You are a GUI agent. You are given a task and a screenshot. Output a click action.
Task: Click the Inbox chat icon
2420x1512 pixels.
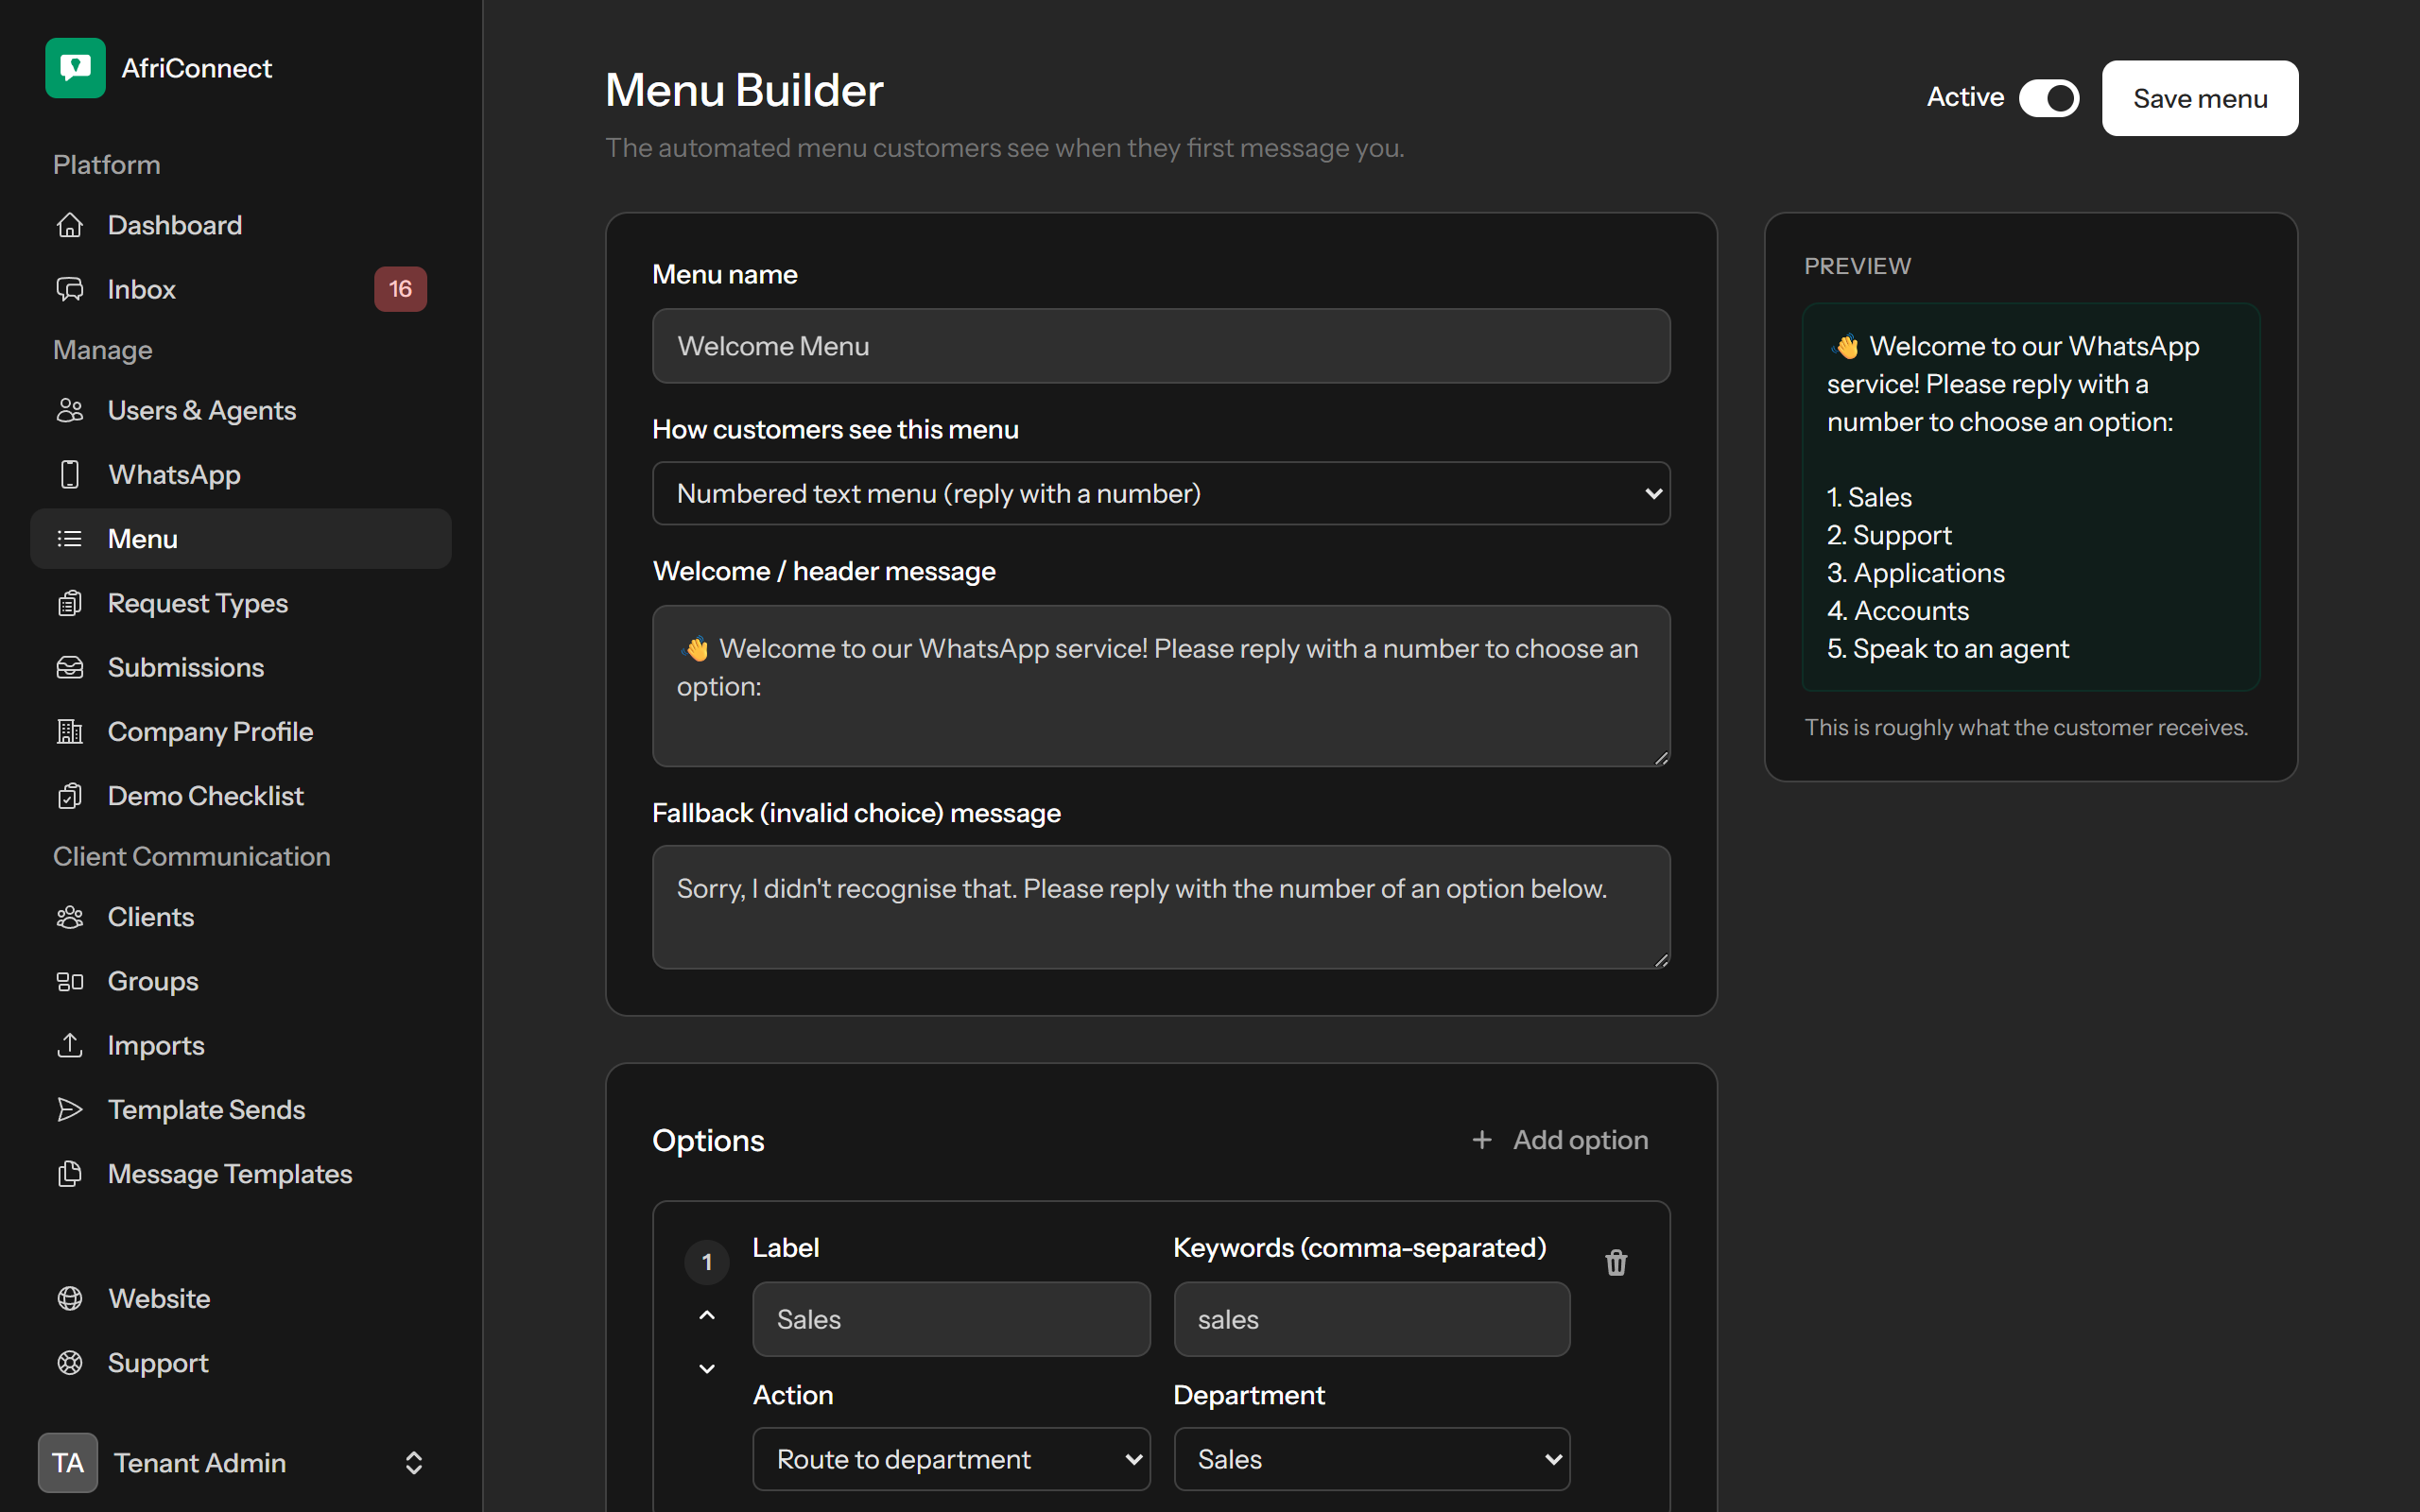pyautogui.click(x=70, y=289)
